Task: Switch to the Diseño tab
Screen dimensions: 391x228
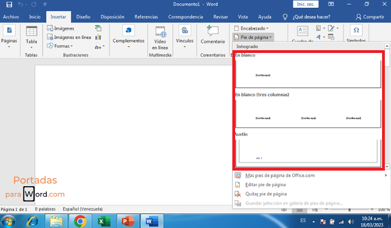Action: 83,17
